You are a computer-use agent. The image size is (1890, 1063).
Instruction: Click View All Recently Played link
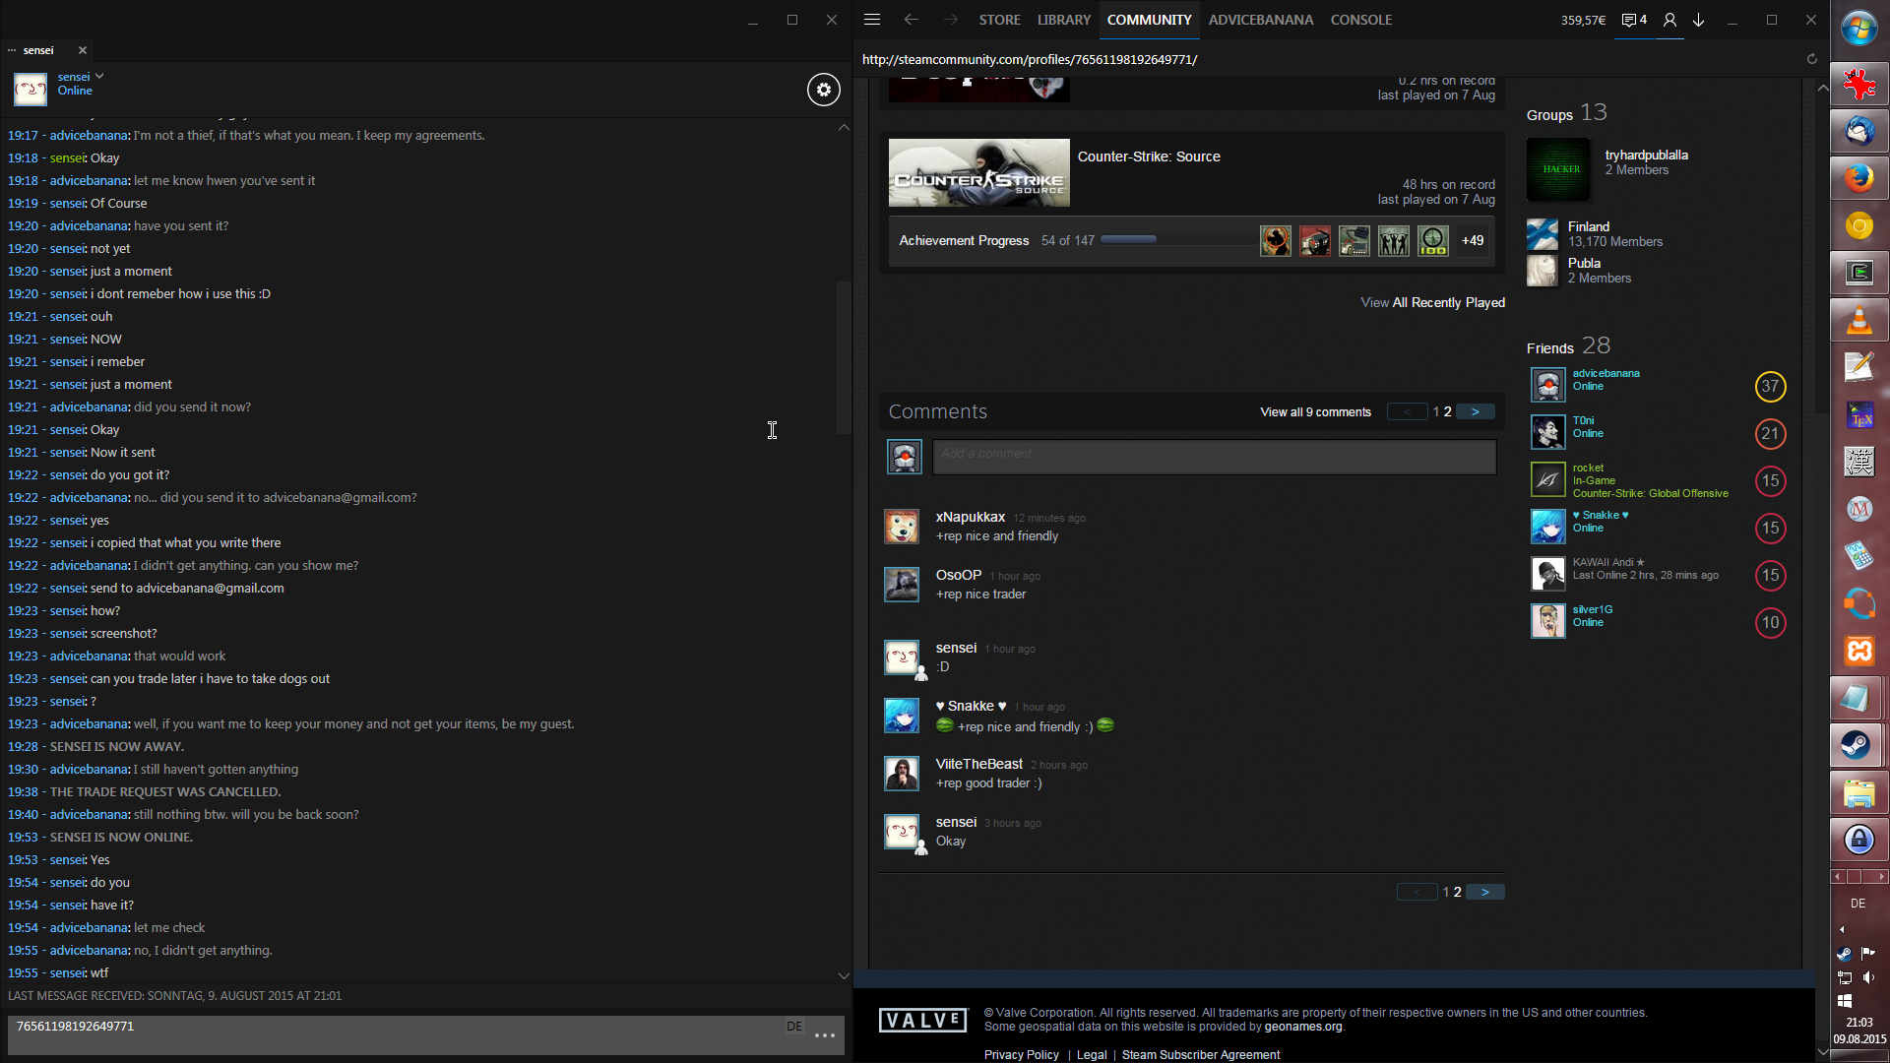[x=1432, y=303]
